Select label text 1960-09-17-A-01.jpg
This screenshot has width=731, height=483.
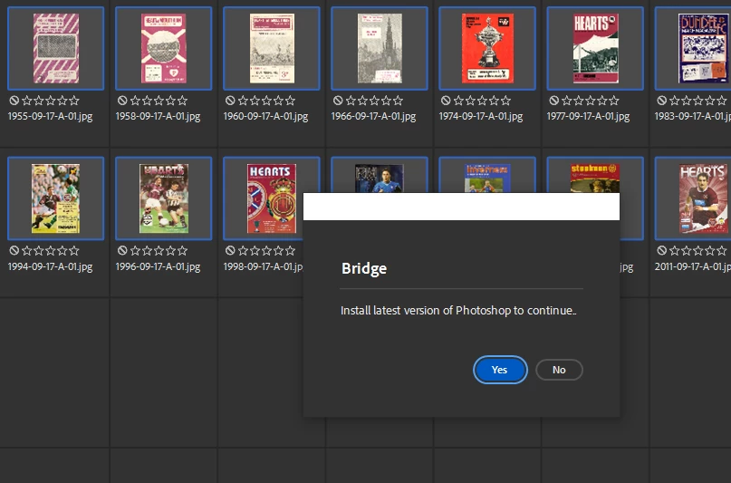tap(265, 116)
